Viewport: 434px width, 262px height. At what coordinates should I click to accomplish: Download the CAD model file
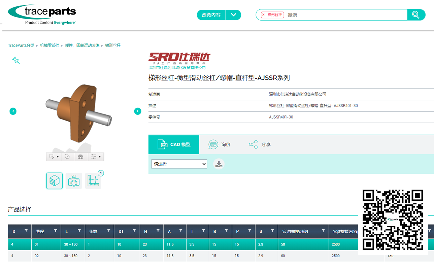(x=219, y=164)
